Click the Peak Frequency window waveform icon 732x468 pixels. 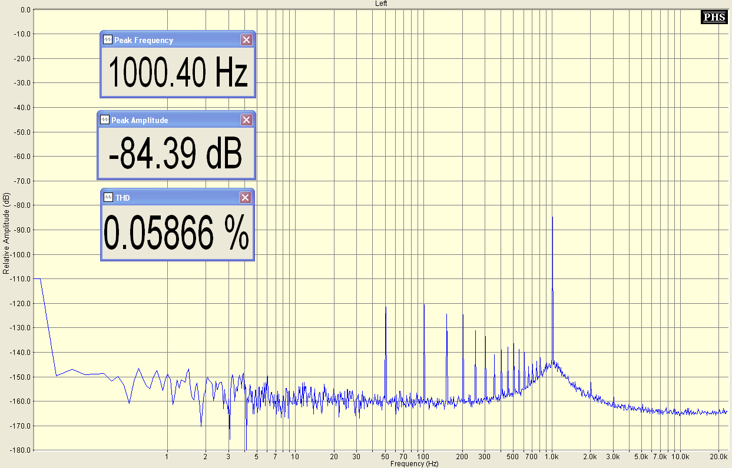pyautogui.click(x=108, y=40)
